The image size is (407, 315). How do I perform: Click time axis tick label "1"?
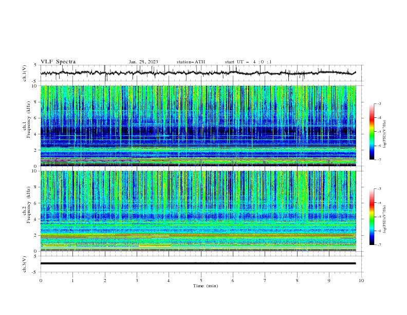72,281
